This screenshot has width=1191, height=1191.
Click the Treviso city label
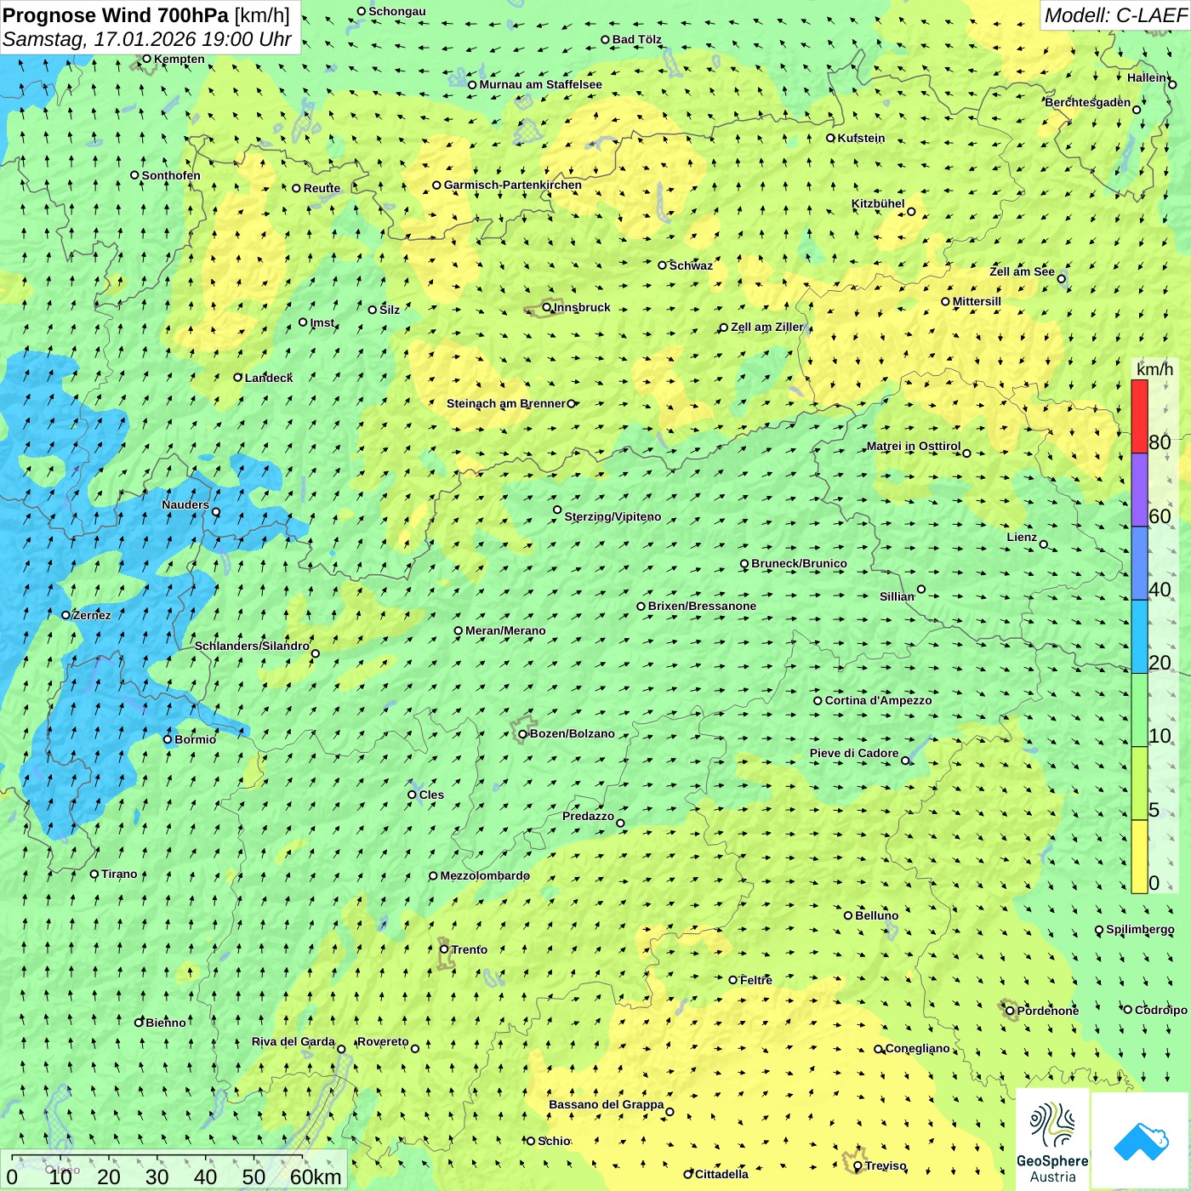886,1165
